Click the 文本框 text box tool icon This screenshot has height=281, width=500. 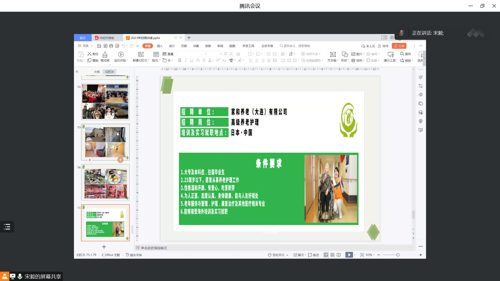click(333, 54)
